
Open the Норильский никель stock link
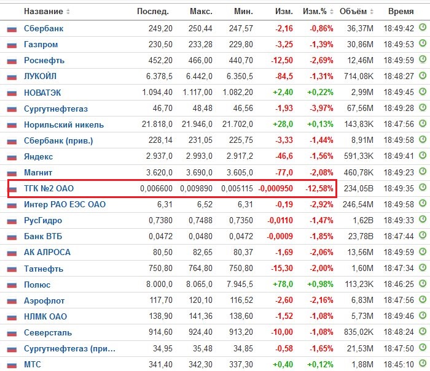point(64,125)
